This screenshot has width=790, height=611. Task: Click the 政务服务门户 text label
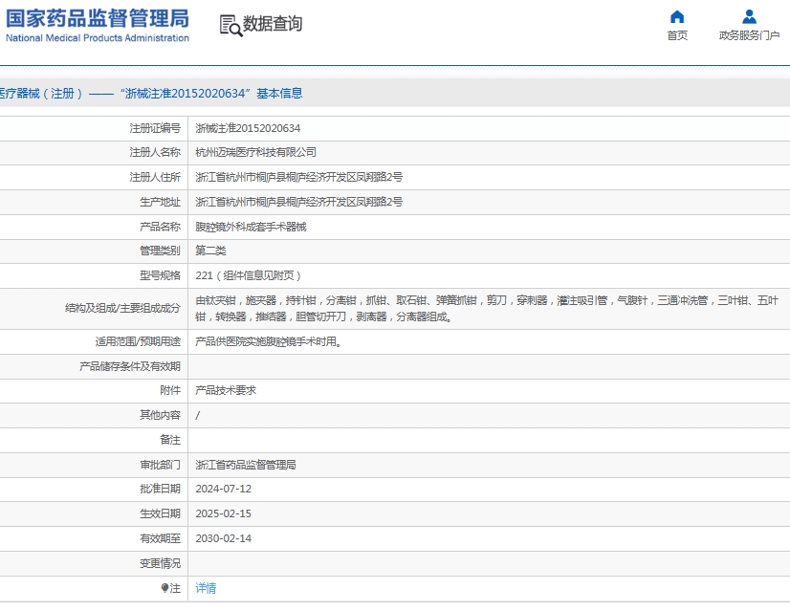tap(749, 35)
